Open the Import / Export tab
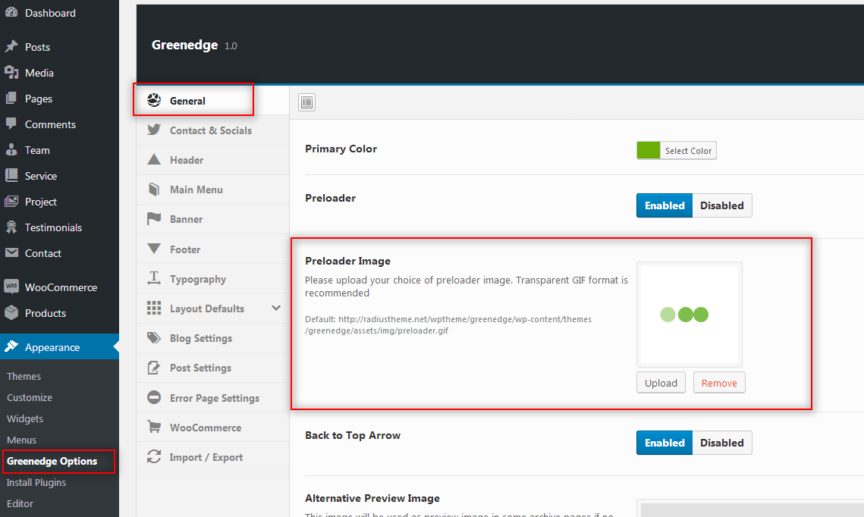The image size is (864, 517). [212, 458]
